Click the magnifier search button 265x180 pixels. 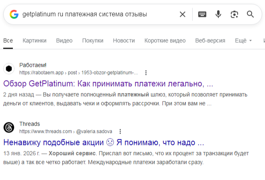(250, 14)
